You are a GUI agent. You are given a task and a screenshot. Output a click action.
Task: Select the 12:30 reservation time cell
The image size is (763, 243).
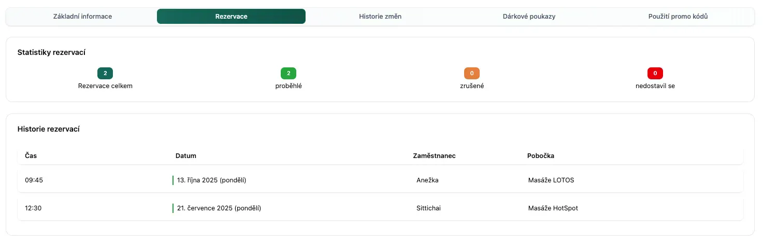33,208
